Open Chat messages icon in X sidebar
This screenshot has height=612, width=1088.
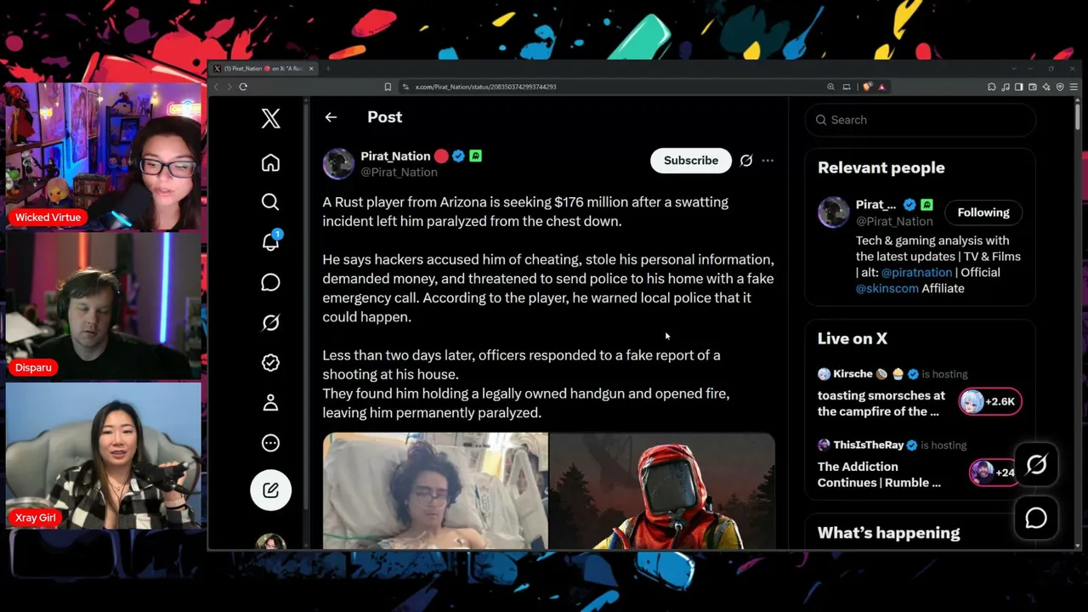(x=270, y=282)
